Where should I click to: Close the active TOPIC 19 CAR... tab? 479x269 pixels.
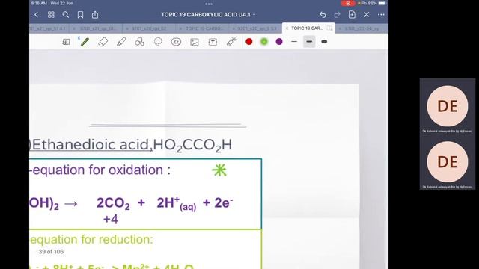click(x=287, y=28)
